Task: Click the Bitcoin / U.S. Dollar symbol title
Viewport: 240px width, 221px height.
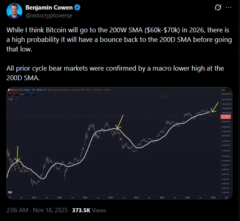Action: click(23, 91)
